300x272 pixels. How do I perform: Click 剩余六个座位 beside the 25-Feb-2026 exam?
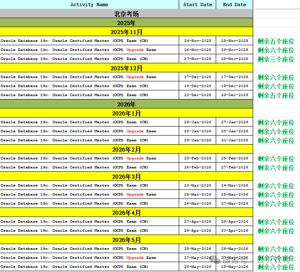click(x=276, y=159)
